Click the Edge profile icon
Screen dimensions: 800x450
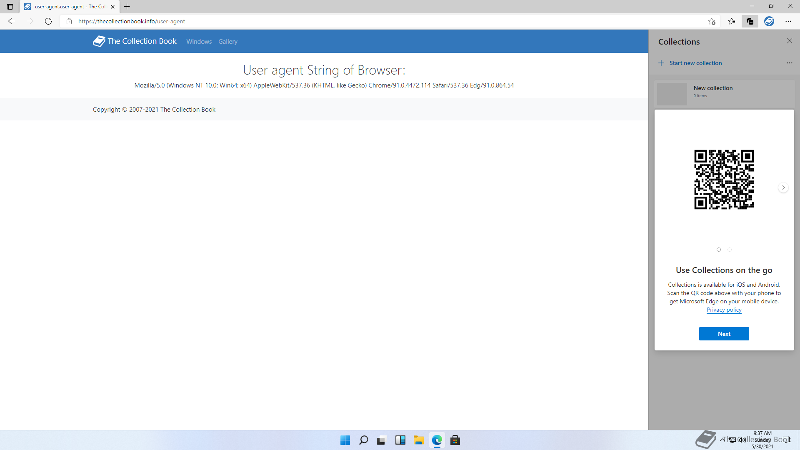[x=769, y=21]
